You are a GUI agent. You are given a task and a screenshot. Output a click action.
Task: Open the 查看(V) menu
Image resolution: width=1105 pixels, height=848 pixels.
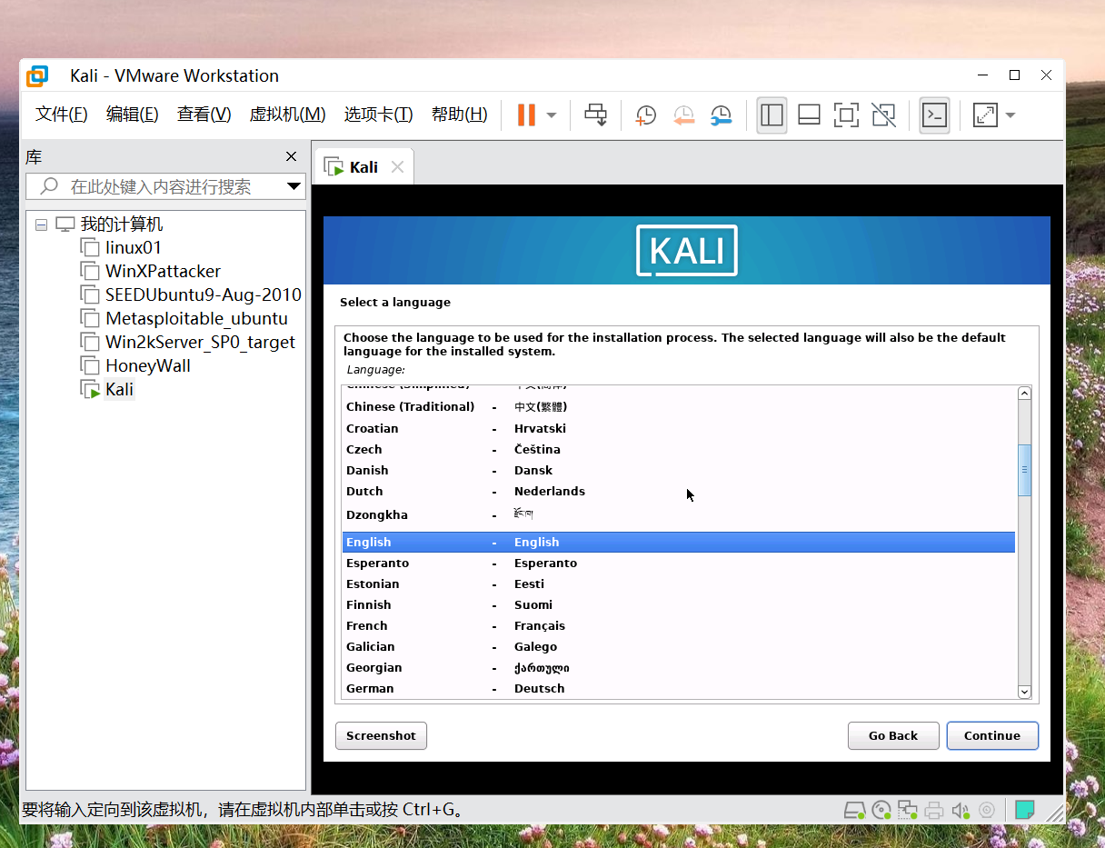[204, 115]
